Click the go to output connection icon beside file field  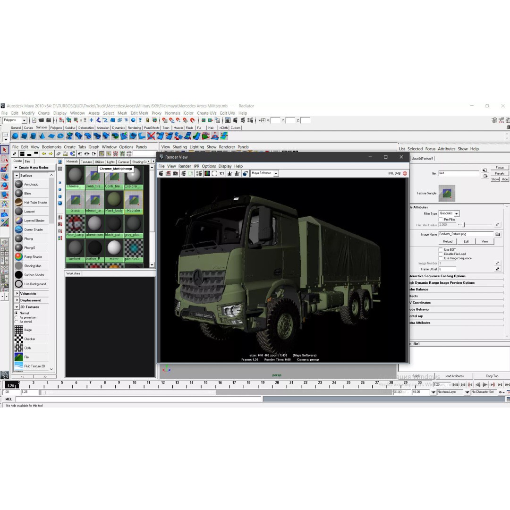(485, 176)
